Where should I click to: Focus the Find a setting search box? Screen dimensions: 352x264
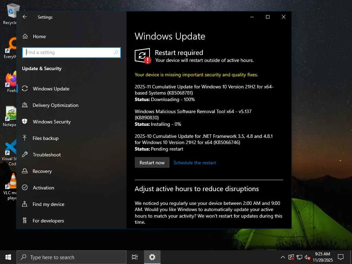tap(71, 53)
